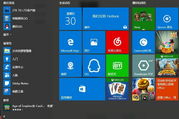The width and height of the screenshot is (179, 119).
Task: Open the ZTE TD-LTE客户端 app icon
Action: 7,10
